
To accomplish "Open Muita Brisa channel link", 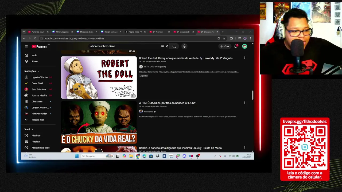I will [148, 111].
